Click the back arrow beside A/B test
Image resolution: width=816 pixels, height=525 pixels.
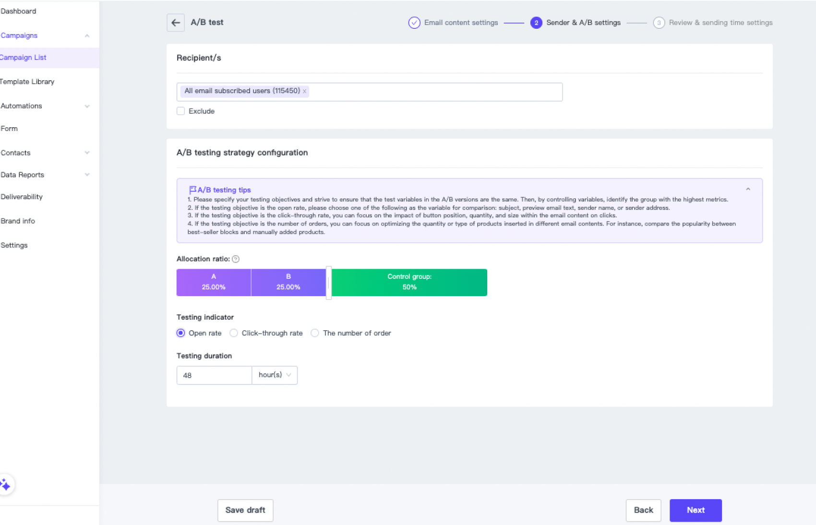(176, 23)
